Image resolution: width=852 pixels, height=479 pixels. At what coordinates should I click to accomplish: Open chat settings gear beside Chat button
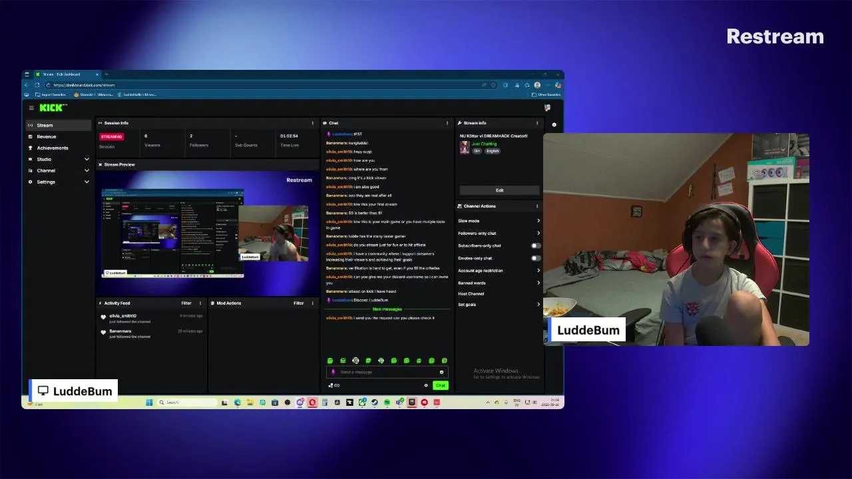426,385
